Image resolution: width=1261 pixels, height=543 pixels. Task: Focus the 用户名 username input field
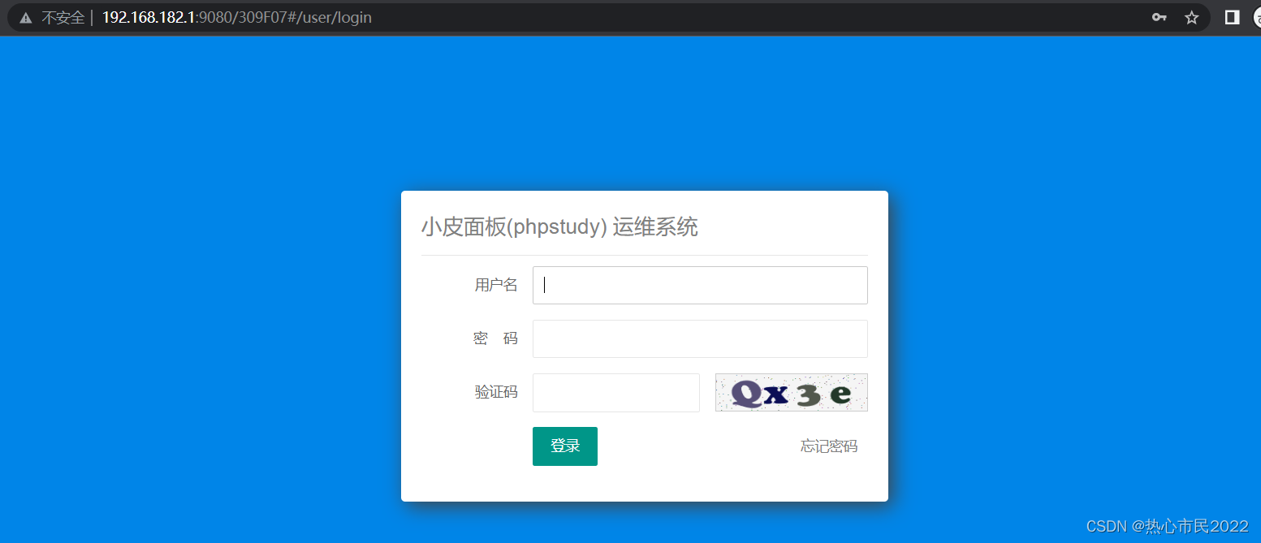pyautogui.click(x=700, y=285)
